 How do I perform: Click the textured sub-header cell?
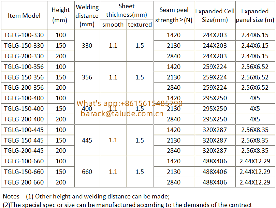point(140,25)
